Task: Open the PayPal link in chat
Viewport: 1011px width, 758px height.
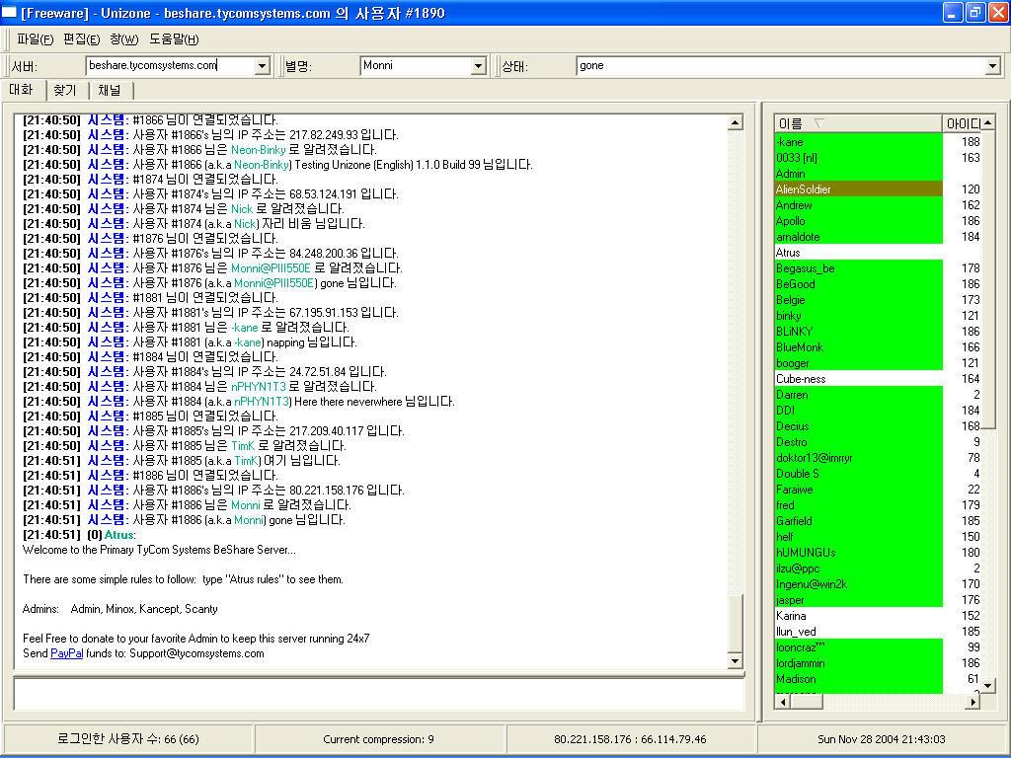Action: [66, 653]
